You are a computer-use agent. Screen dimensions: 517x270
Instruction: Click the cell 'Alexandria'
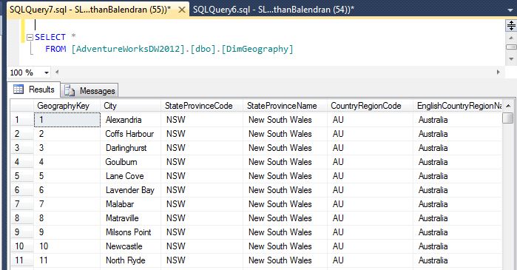coord(130,120)
